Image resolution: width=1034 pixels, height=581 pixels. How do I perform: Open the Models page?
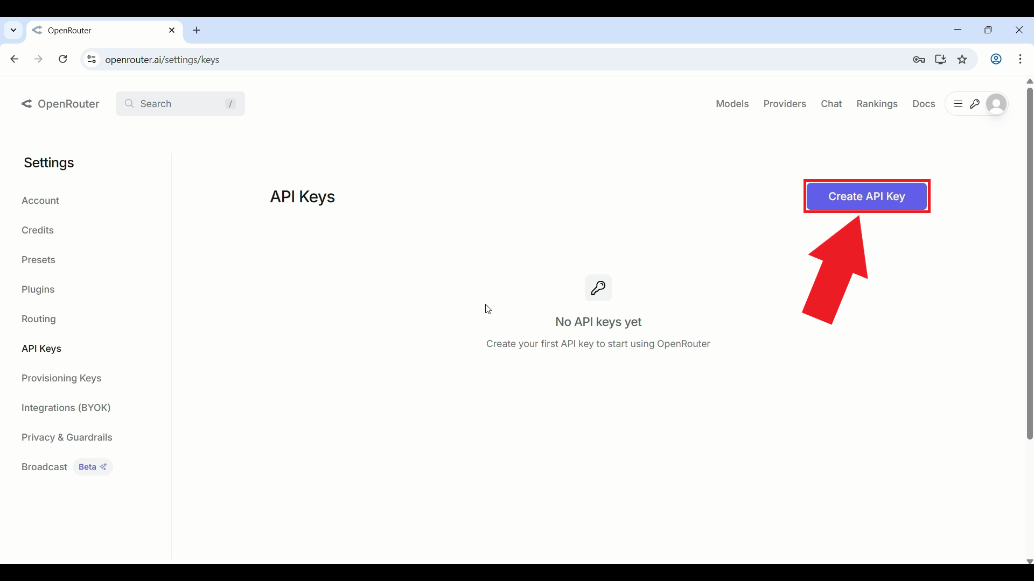(x=732, y=104)
